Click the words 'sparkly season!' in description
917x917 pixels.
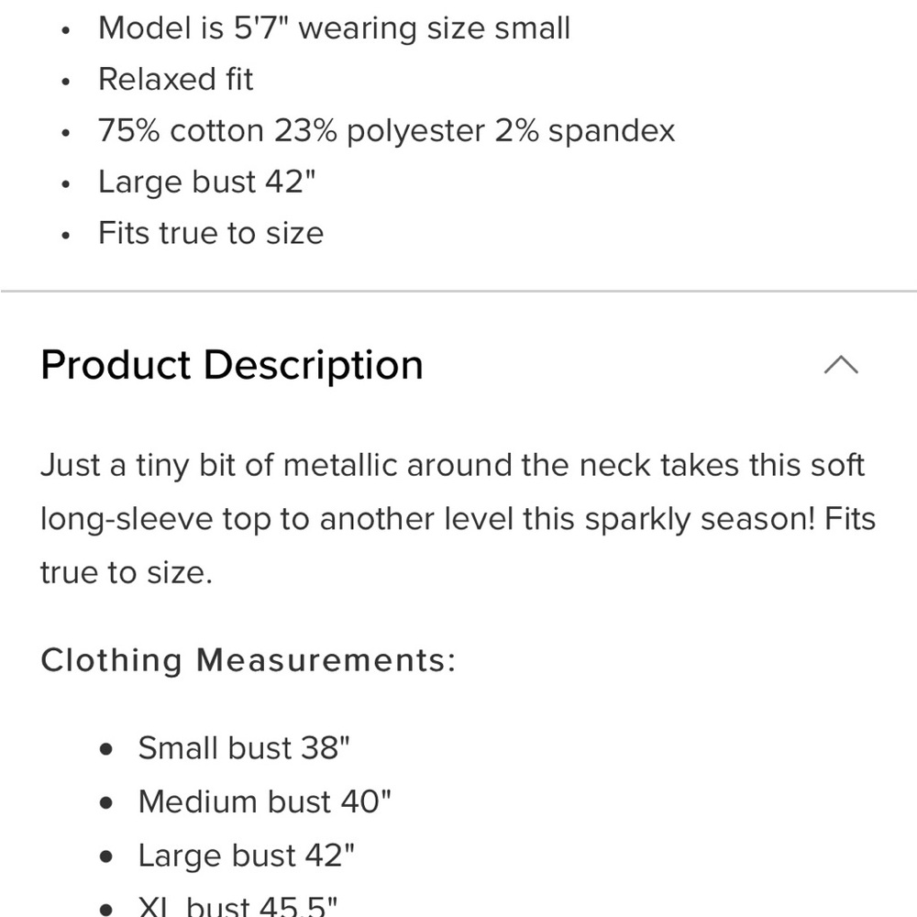(x=700, y=519)
